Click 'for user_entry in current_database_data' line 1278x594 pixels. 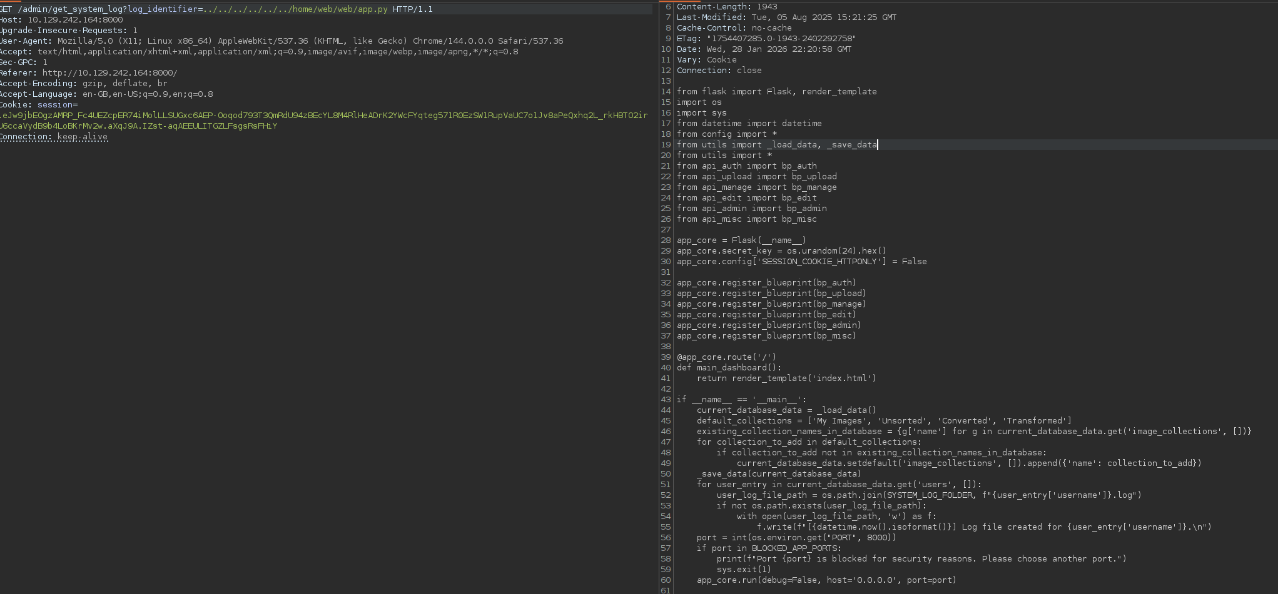(839, 485)
